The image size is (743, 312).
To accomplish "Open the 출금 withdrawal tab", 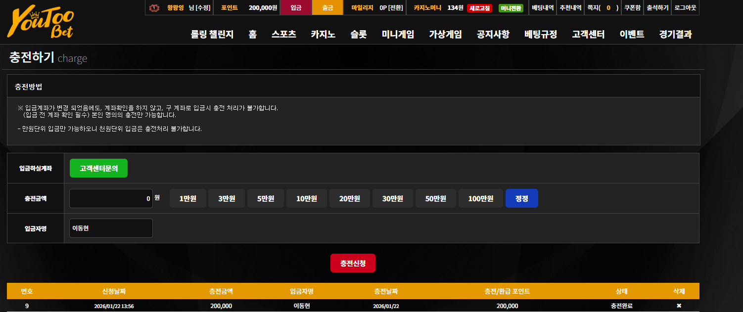I will [x=328, y=8].
